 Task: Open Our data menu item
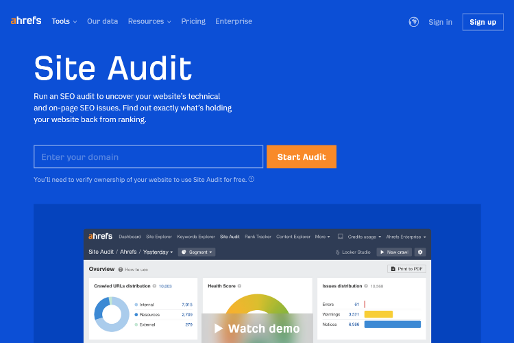[102, 21]
